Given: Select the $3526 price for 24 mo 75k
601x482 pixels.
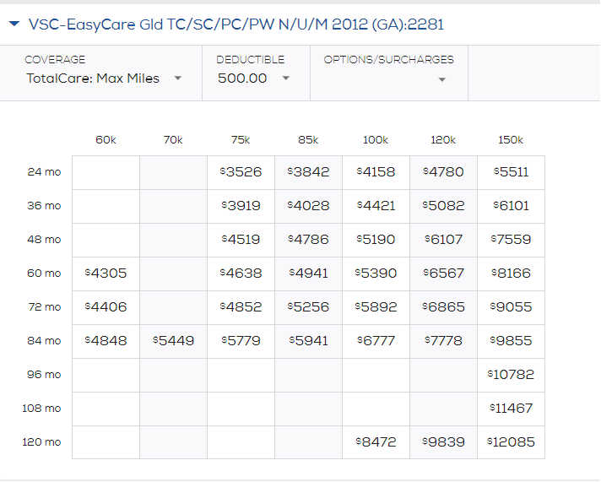Looking at the screenshot, I should pos(241,172).
